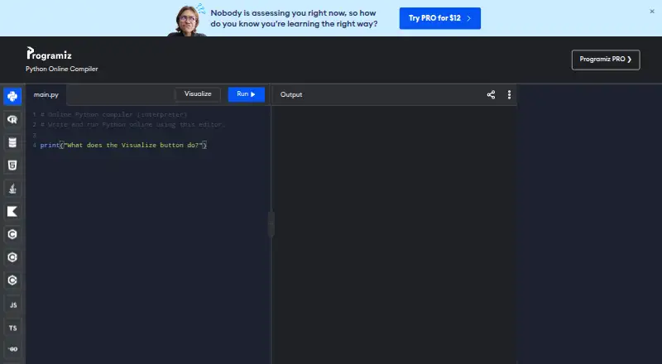Share the code using the share icon
Image resolution: width=662 pixels, height=364 pixels.
click(x=491, y=94)
